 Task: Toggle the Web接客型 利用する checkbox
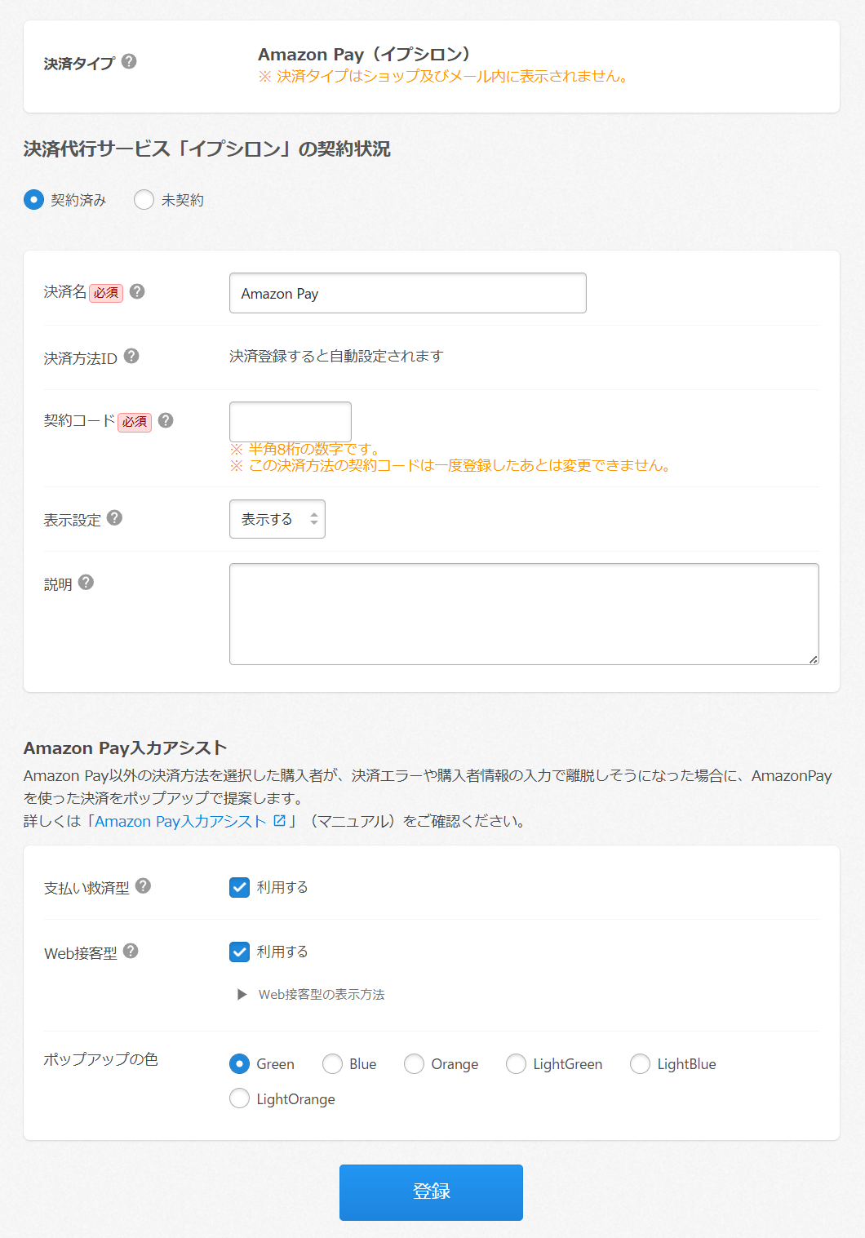[239, 952]
